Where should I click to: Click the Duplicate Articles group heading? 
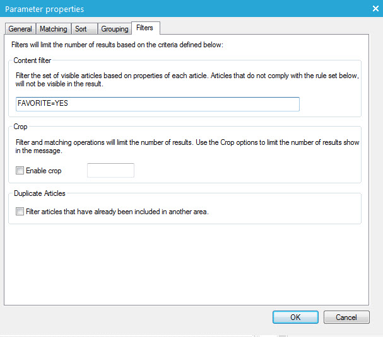coord(39,193)
